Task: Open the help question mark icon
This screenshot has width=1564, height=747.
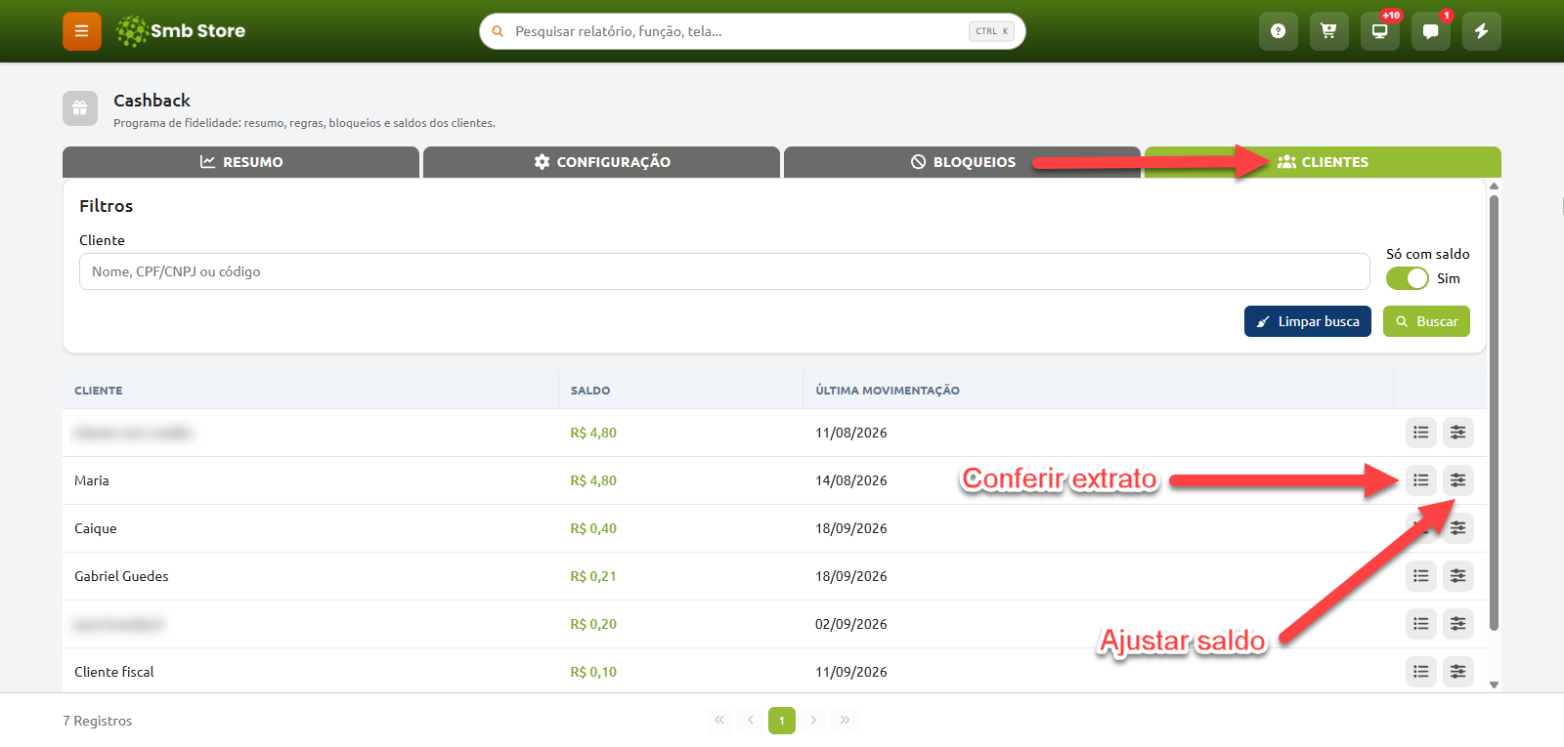Action: (x=1278, y=31)
